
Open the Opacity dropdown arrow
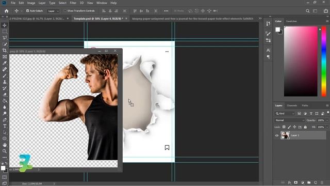[327, 120]
